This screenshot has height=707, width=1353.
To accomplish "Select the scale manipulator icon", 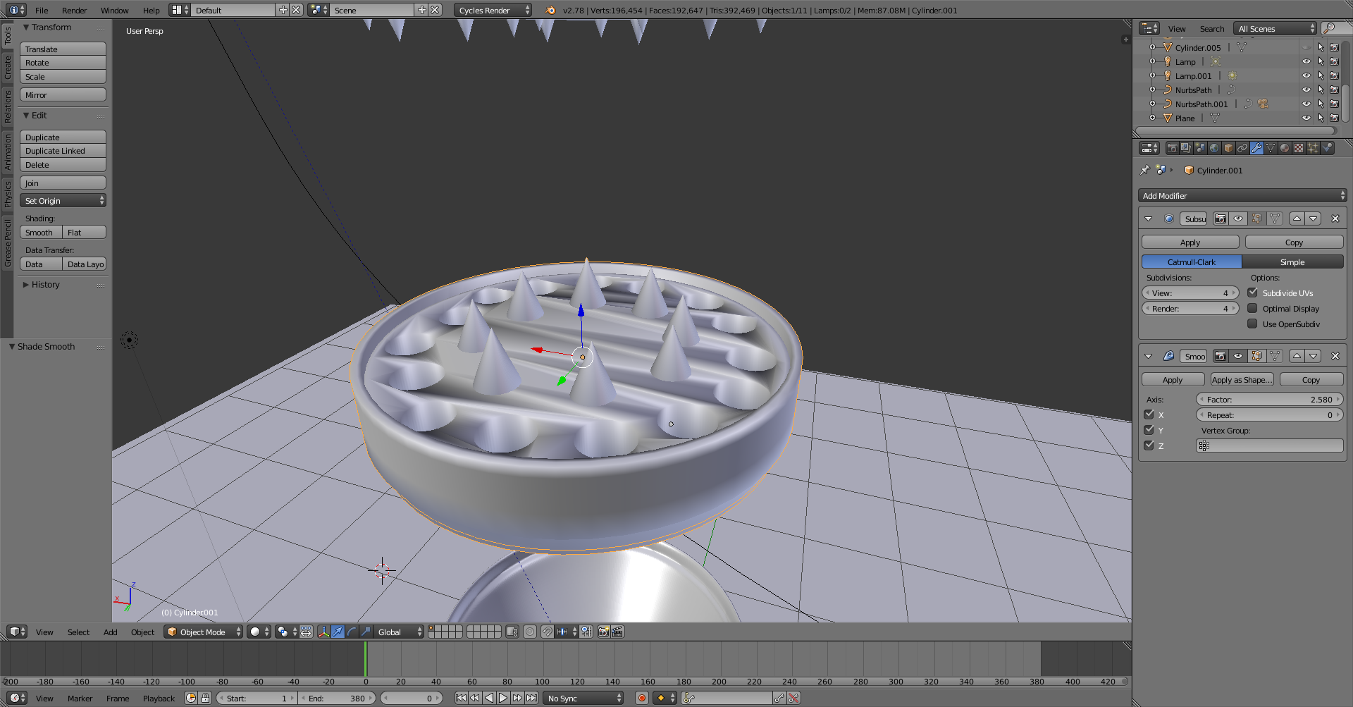I will coord(366,632).
